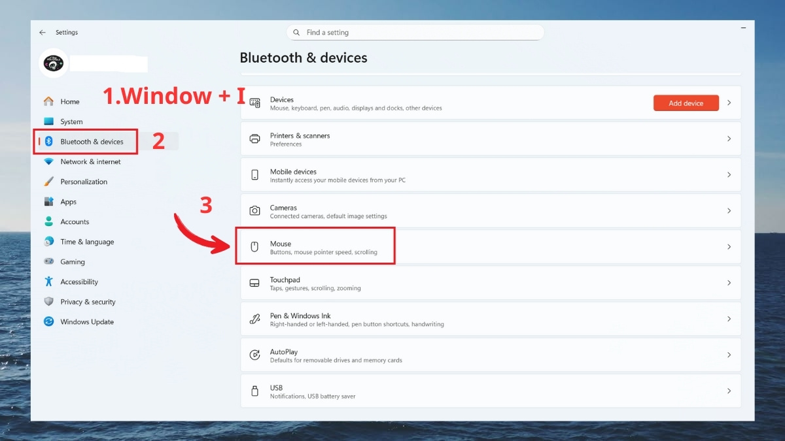This screenshot has height=441, width=785.
Task: Open Mouse row chevron
Action: (729, 247)
